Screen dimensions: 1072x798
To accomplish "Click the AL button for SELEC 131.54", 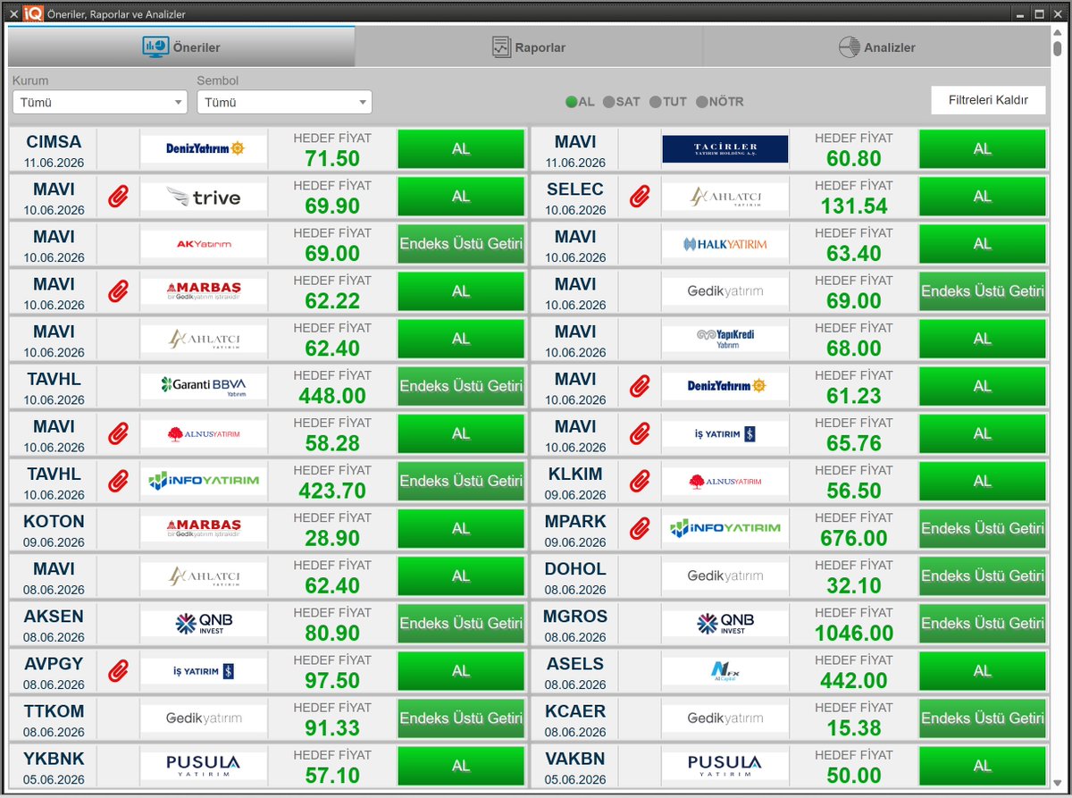I will 983,197.
